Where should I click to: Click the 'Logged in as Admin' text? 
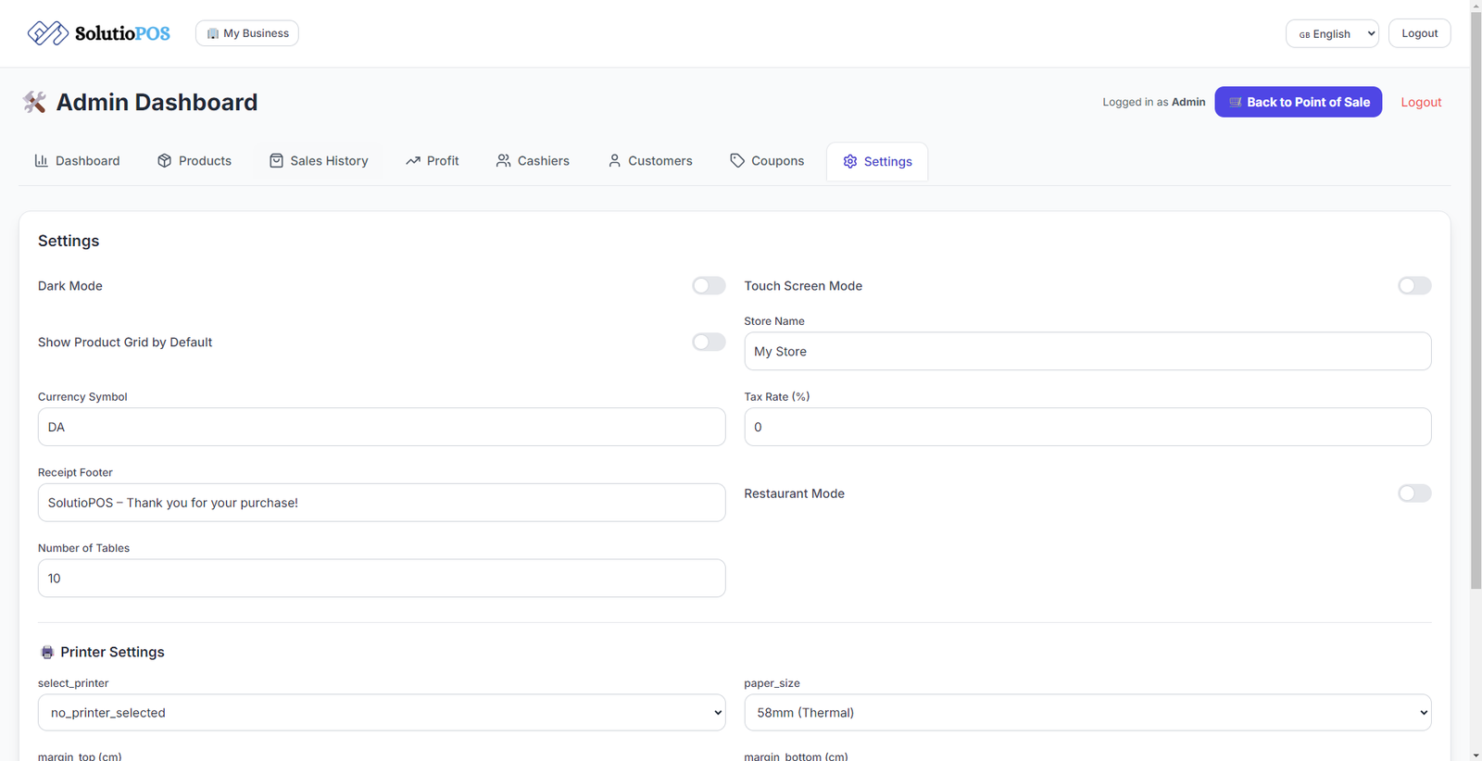pos(1154,102)
